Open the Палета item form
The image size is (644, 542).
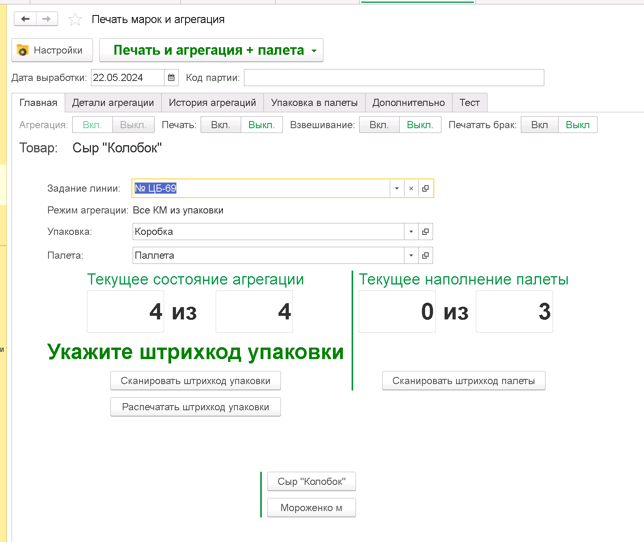click(425, 256)
